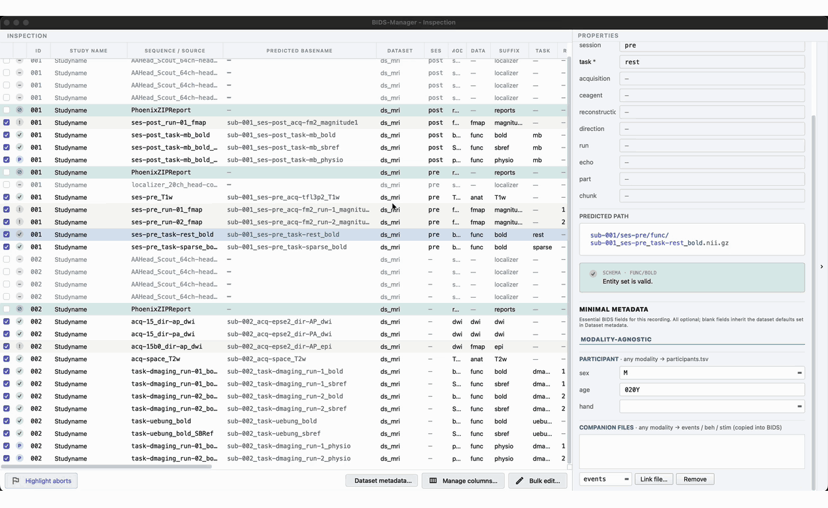Click checkmark icon for task-uebung_bold row

click(x=20, y=421)
